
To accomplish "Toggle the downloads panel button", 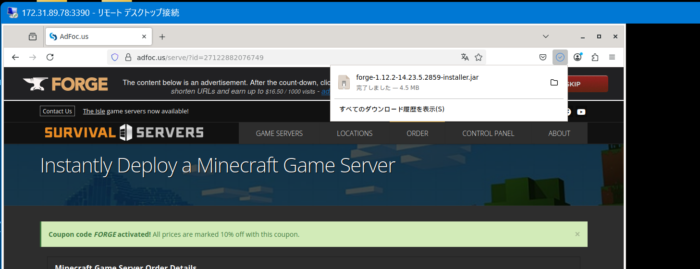I will (x=560, y=57).
